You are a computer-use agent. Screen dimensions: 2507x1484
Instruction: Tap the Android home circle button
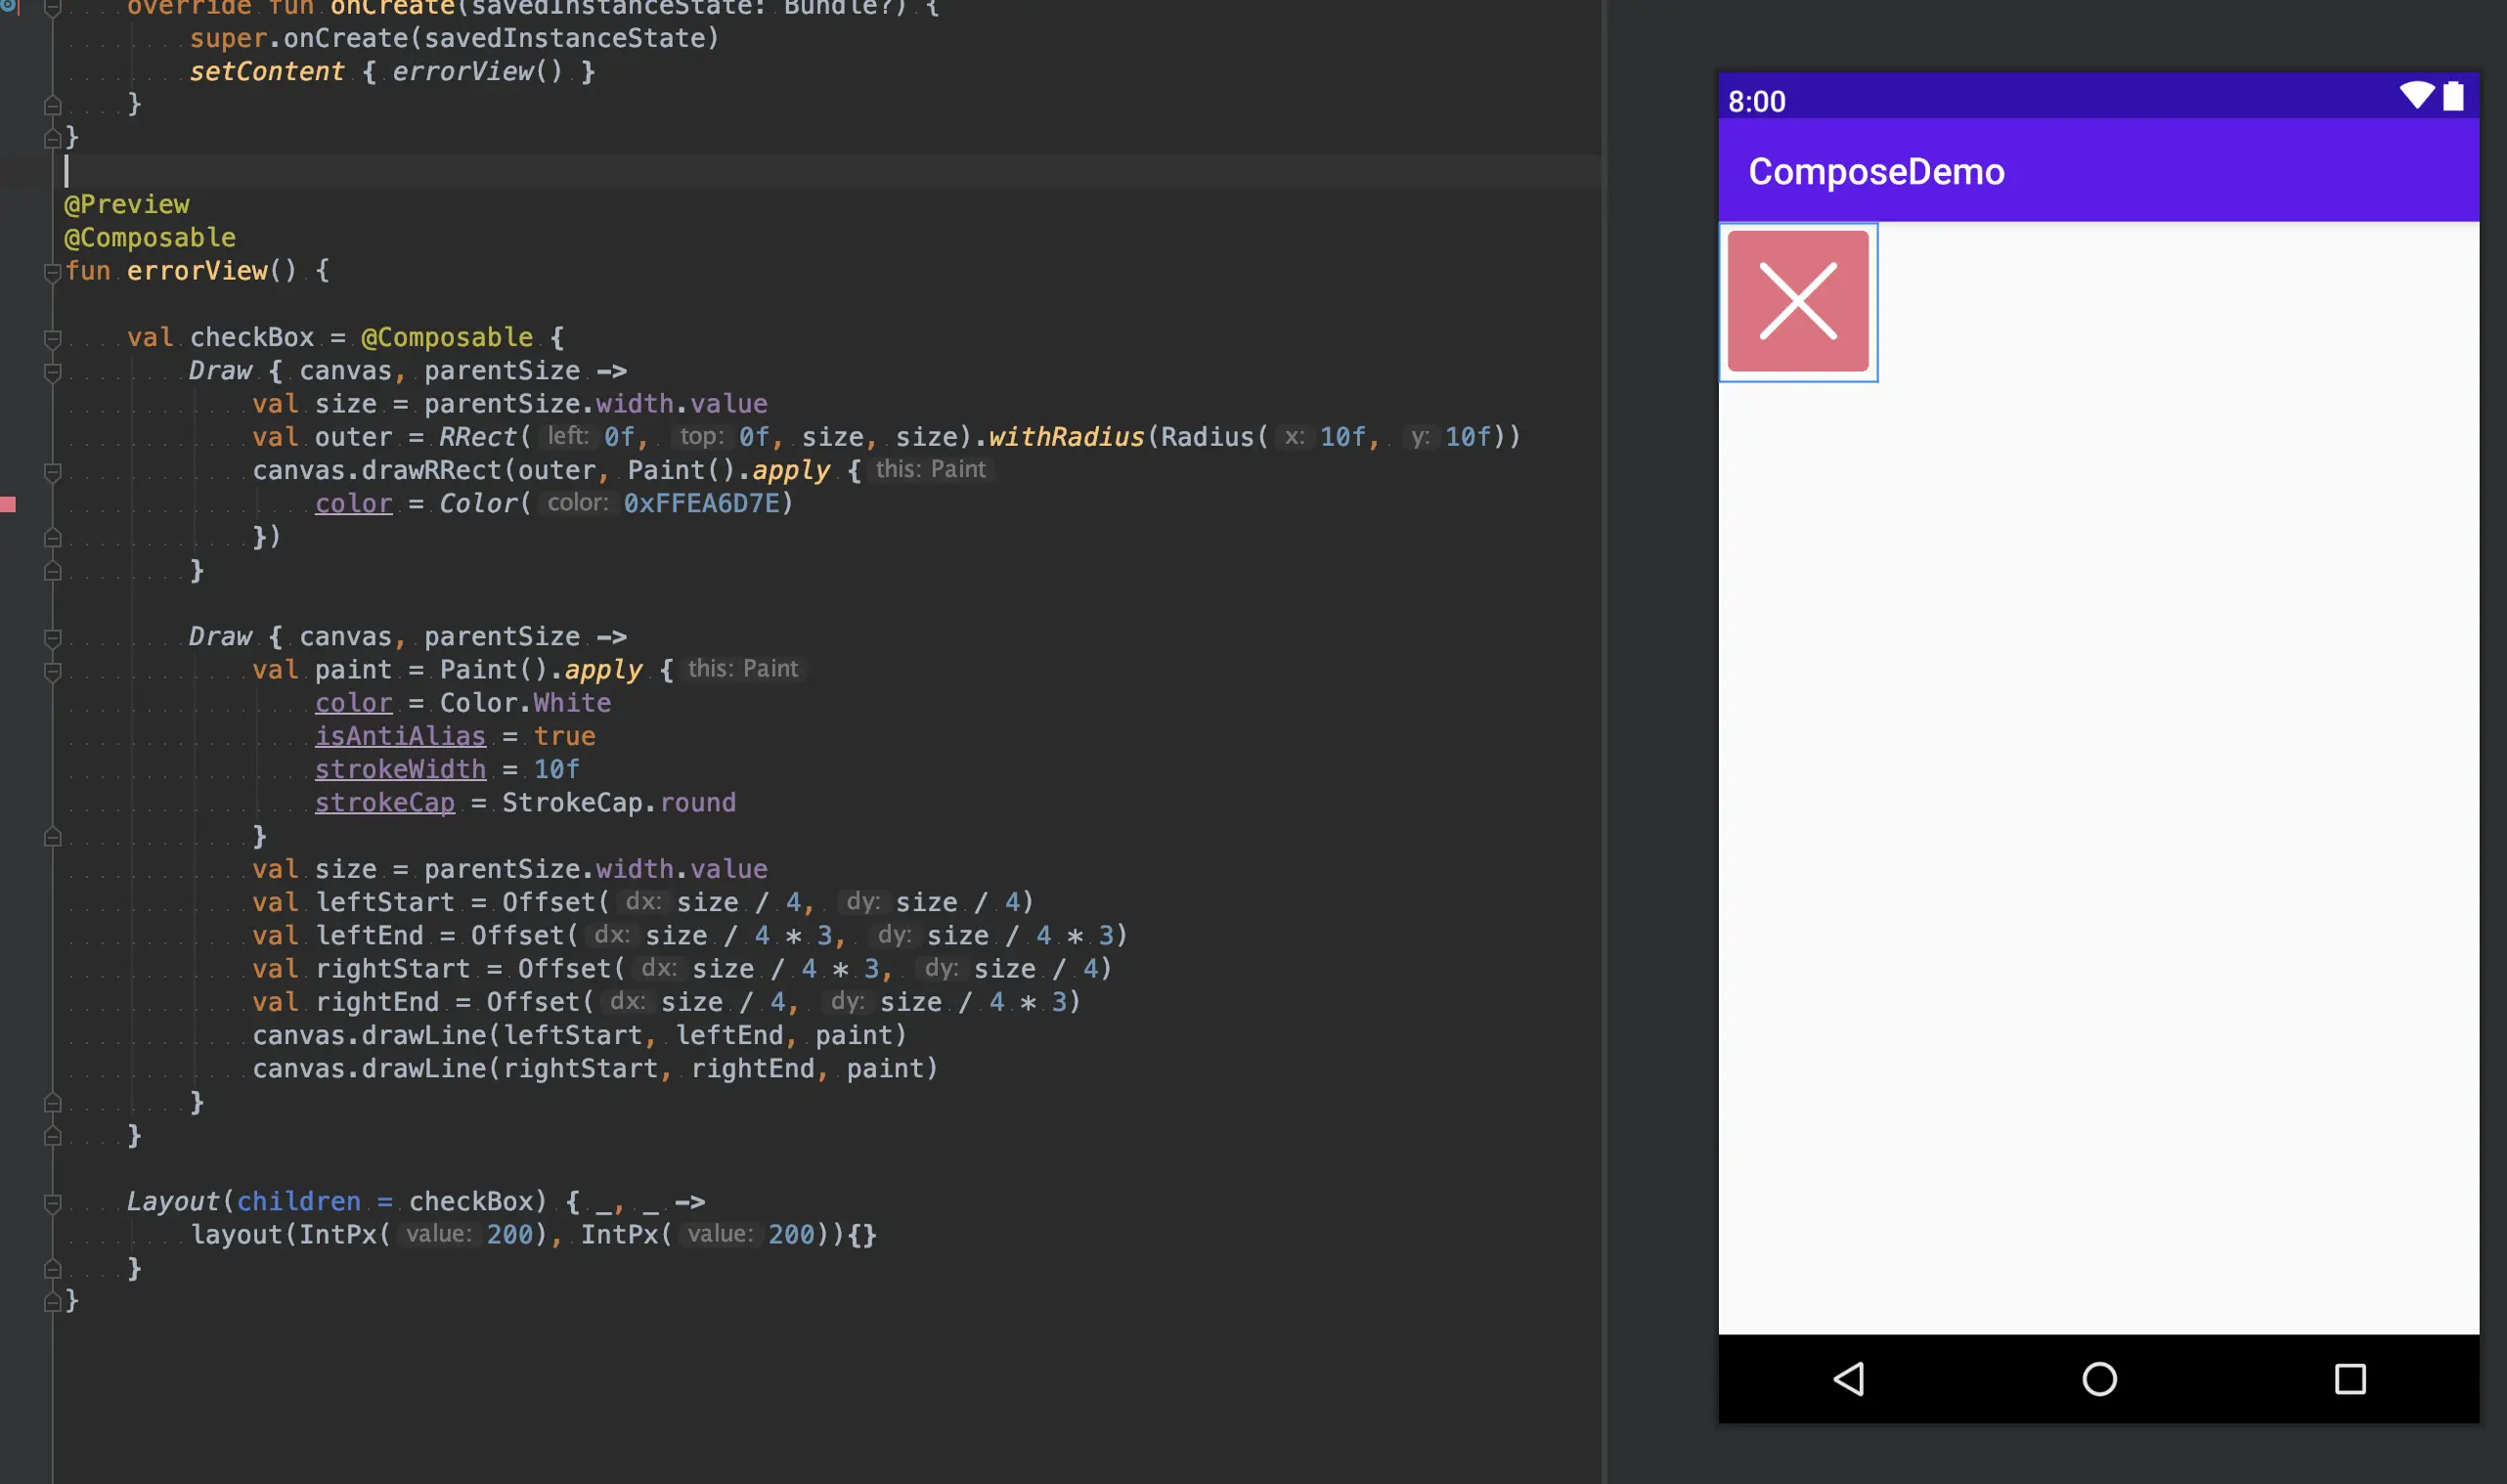2098,1379
